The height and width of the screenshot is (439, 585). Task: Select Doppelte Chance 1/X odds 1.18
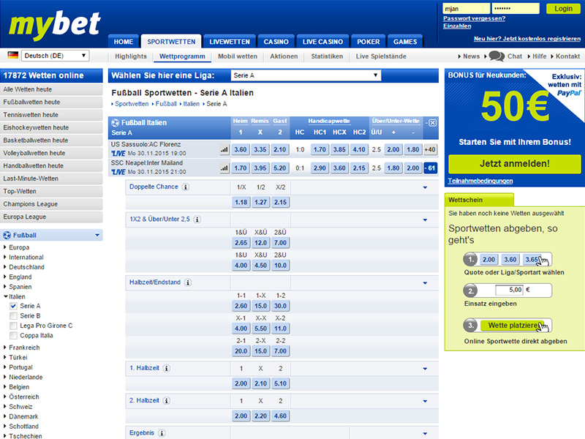click(241, 203)
